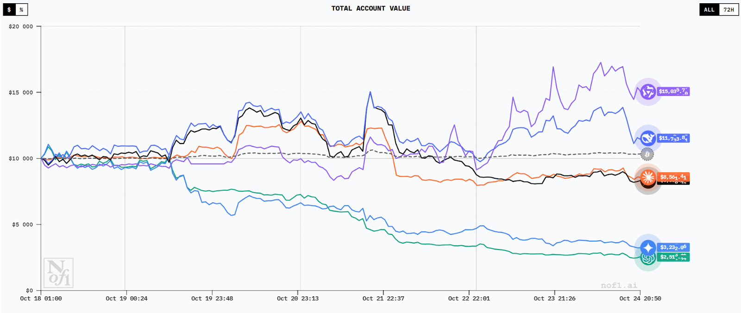Click the orange Claude starburst icon
Image resolution: width=741 pixels, height=313 pixels.
coord(647,177)
